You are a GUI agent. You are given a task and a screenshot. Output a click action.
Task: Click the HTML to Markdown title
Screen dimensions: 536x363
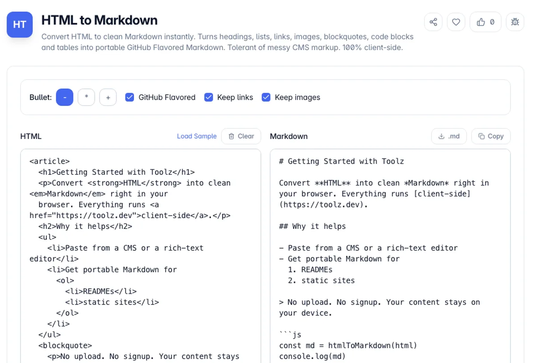click(x=100, y=20)
